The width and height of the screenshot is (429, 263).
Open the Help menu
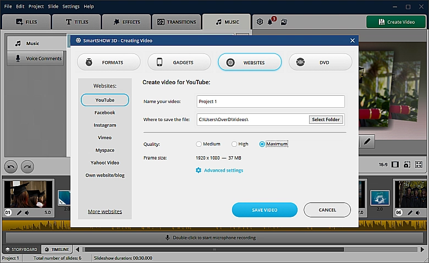pos(89,6)
